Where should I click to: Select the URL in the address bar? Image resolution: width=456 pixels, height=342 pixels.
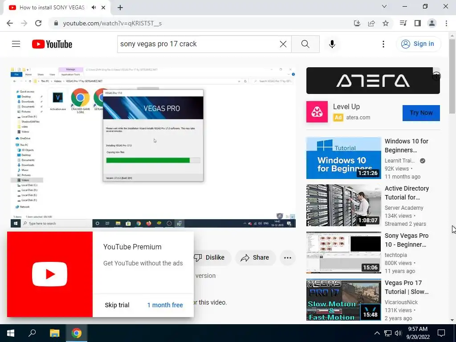(x=112, y=23)
